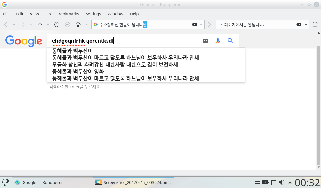Open the volume tray icon
Viewport: 321px width, 188px height.
coord(282,182)
